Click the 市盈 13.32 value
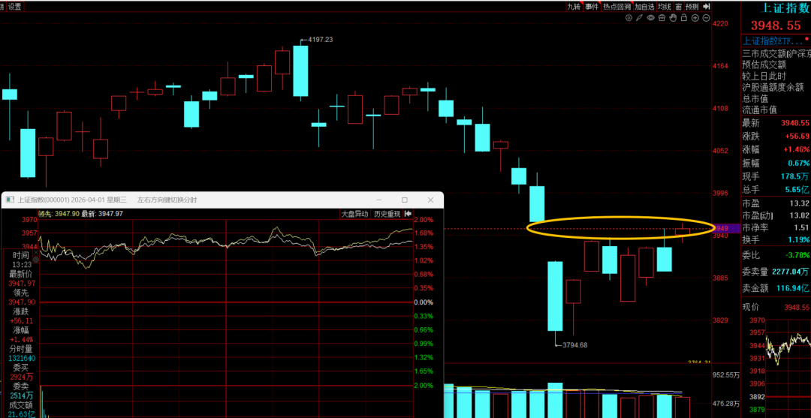The width and height of the screenshot is (811, 418). click(799, 203)
